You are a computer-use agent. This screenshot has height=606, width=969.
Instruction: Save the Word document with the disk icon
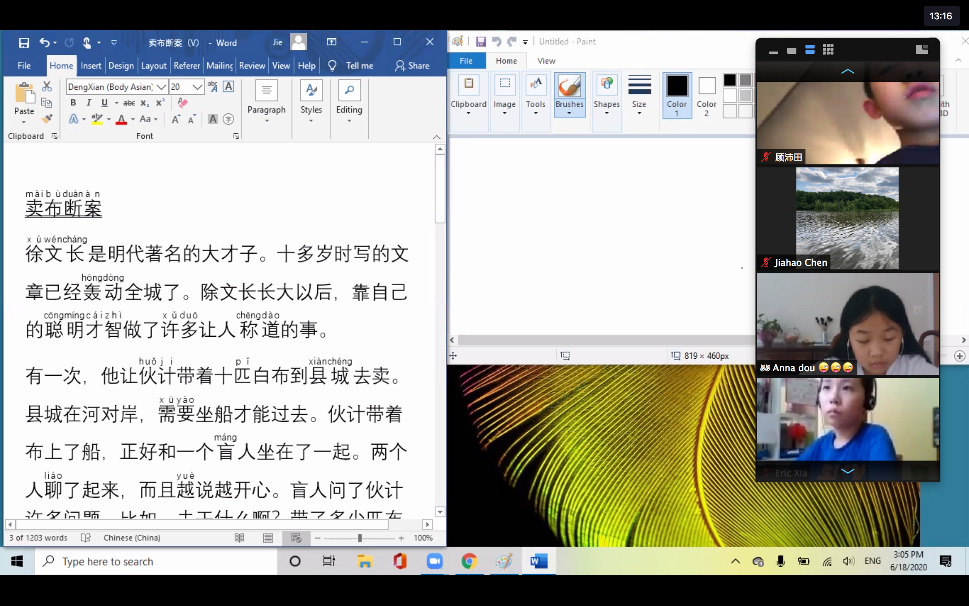[23, 42]
